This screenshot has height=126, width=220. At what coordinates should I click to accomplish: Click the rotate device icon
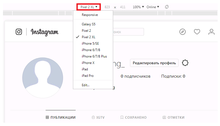[167, 7]
